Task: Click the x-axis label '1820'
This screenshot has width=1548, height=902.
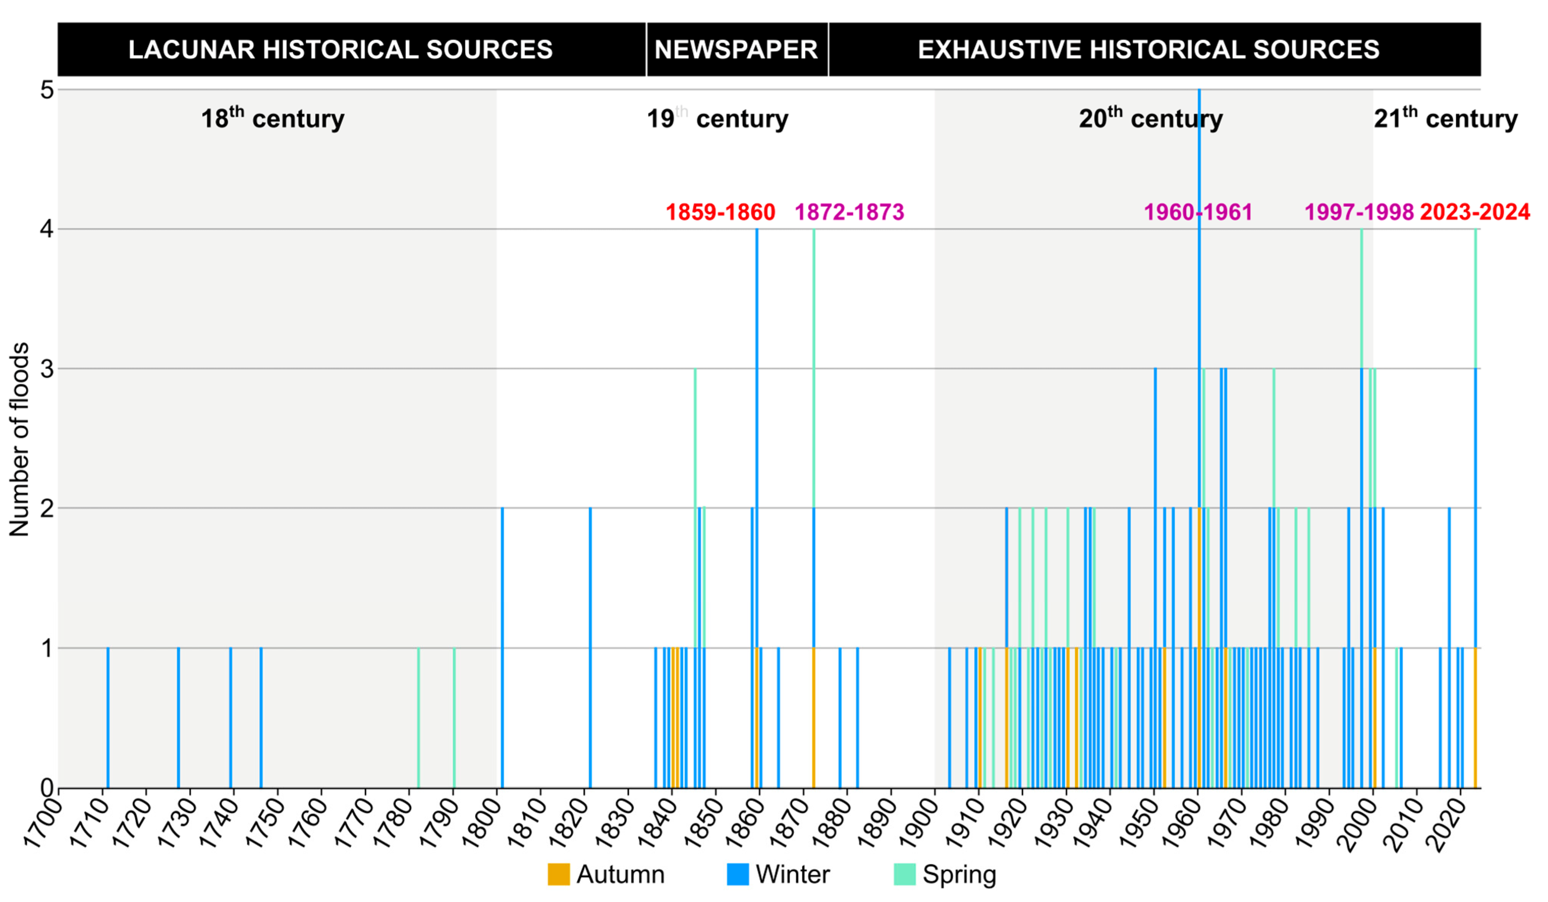Action: pyautogui.click(x=569, y=823)
